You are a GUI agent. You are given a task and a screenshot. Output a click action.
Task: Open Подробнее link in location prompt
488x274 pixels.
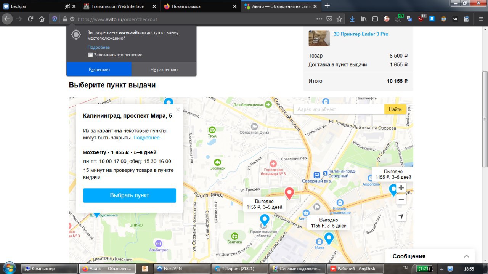pos(98,47)
